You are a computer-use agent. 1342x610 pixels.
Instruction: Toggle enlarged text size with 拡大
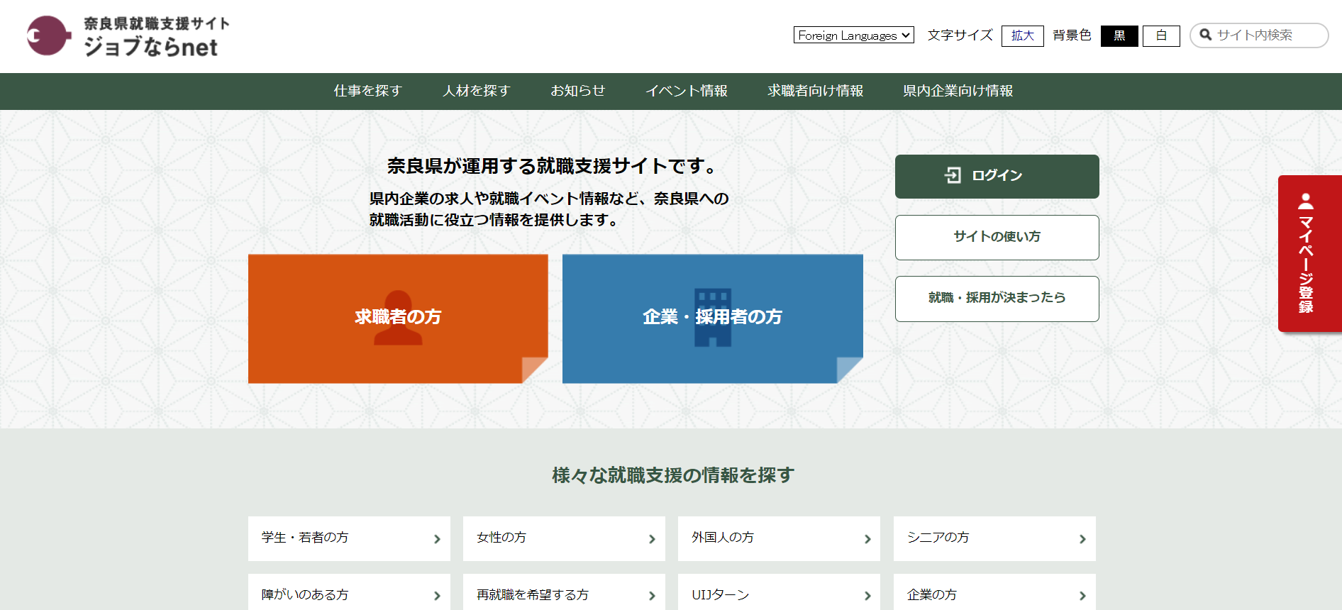(1022, 35)
